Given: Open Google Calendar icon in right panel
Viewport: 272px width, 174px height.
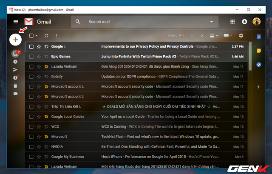Looking at the screenshot, I should [259, 37].
